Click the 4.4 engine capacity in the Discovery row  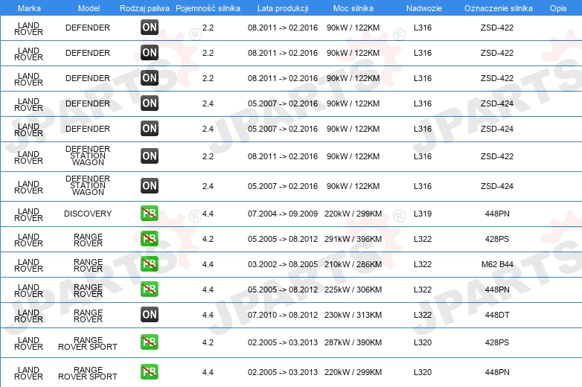208,214
